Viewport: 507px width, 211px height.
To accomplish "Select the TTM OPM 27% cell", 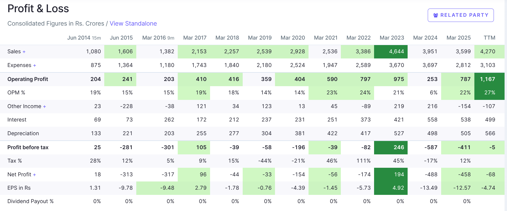I will pos(490,93).
